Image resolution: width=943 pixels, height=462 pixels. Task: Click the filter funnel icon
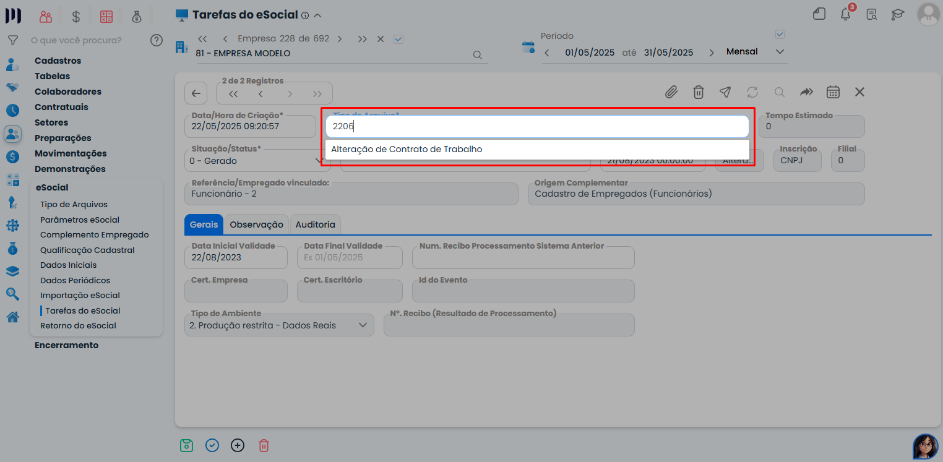click(12, 40)
